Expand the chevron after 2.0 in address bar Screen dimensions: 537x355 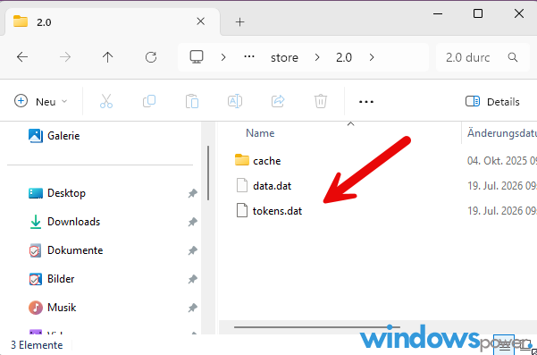click(x=372, y=57)
